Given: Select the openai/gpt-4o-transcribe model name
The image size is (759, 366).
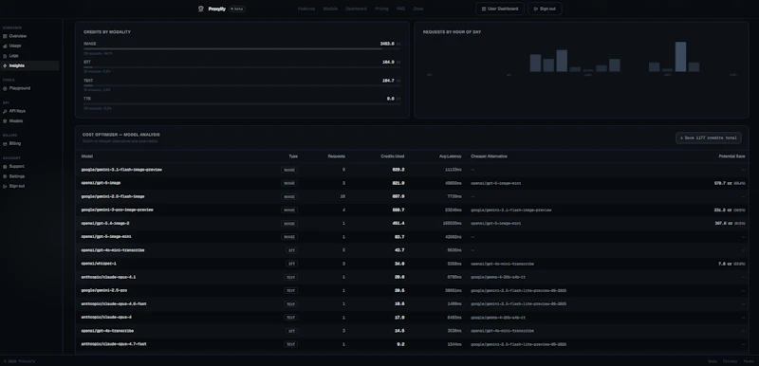Looking at the screenshot, I should tap(107, 331).
